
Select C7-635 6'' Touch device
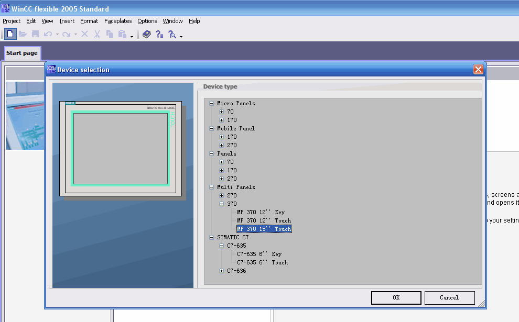262,262
